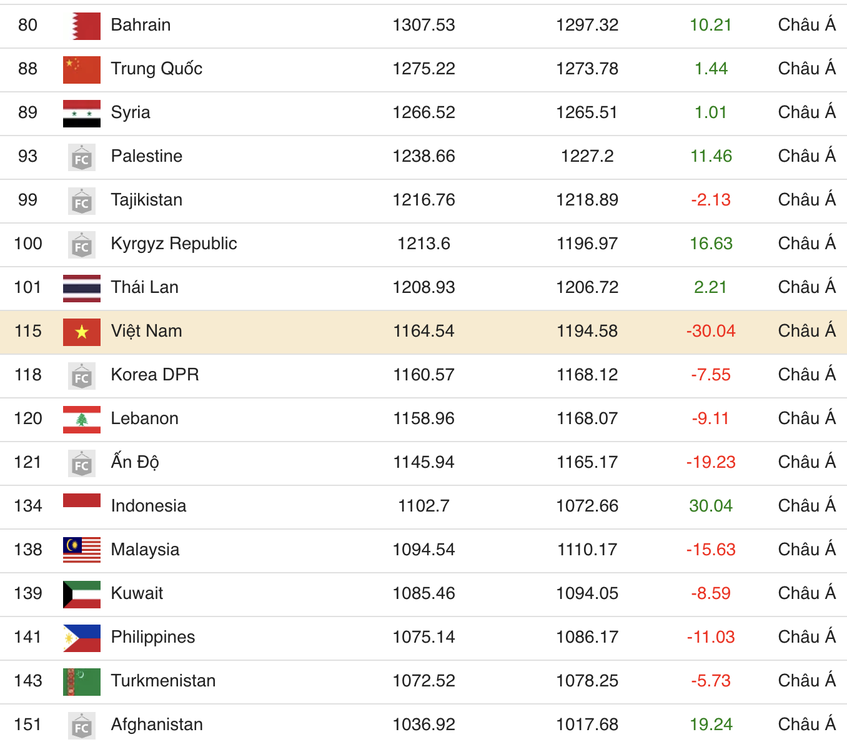Screen dimensions: 847x747
Task: Open the Indonesia team link
Action: coord(149,506)
